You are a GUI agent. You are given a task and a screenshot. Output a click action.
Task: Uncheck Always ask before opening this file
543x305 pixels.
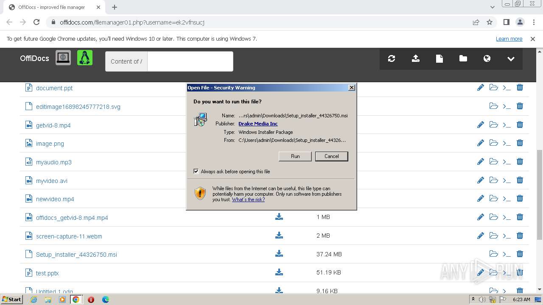click(x=196, y=171)
